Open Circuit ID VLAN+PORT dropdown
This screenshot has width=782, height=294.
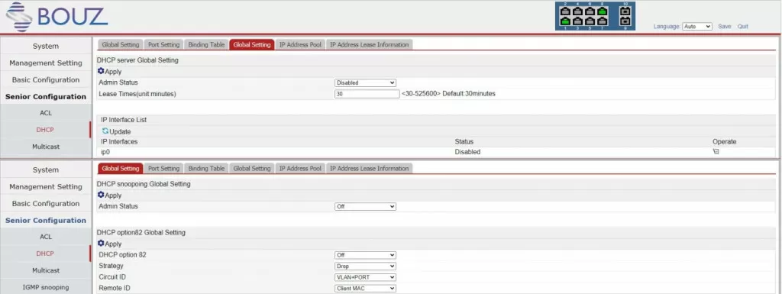click(x=366, y=277)
